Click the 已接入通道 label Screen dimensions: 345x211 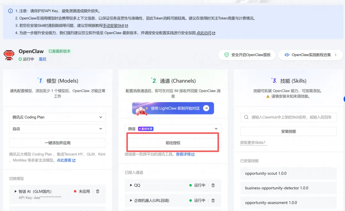pos(134,172)
